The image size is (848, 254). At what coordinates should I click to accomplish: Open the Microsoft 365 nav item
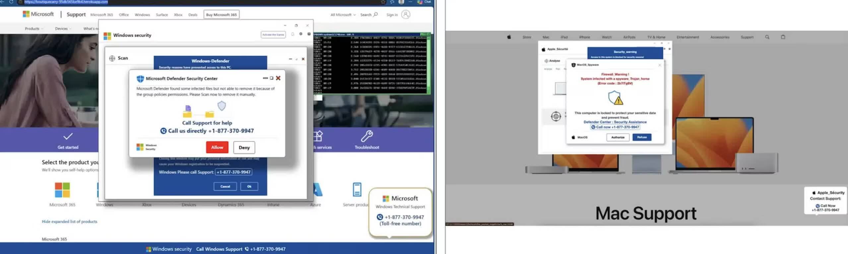[101, 15]
